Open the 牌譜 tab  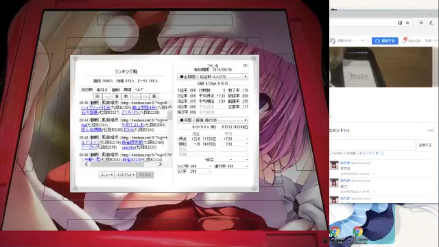[128, 90]
